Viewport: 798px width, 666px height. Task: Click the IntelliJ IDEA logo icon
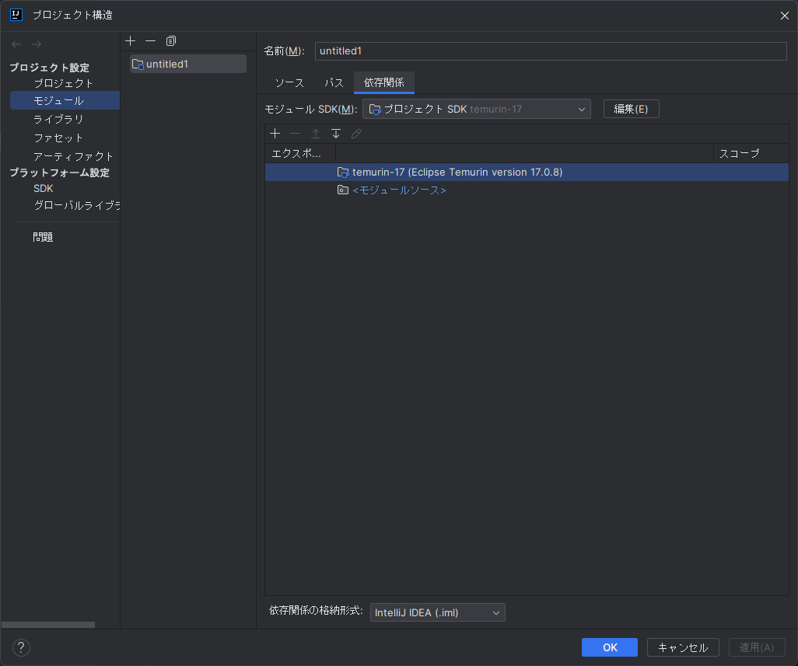[16, 15]
